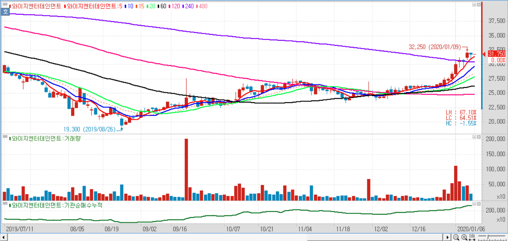Click the 2019/07/11 date axis label

click(20, 229)
